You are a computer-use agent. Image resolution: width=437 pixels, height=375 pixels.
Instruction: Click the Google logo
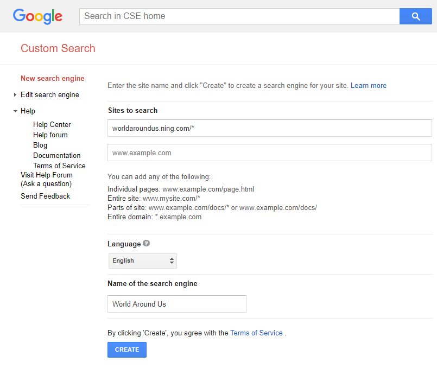point(37,16)
